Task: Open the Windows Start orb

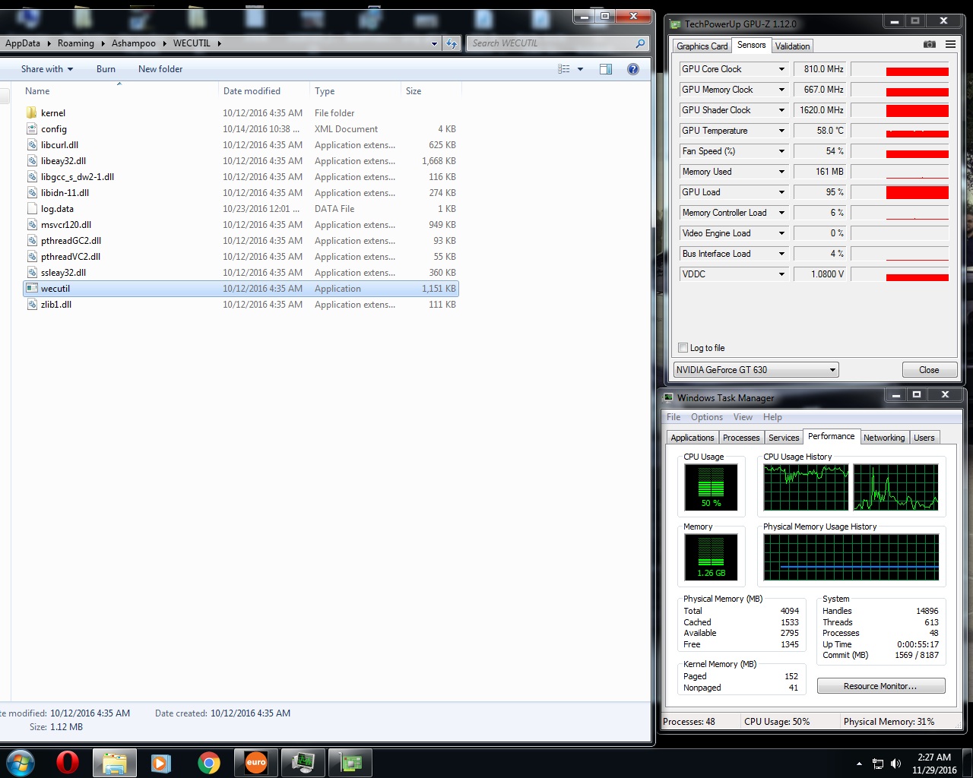Action: 21,762
